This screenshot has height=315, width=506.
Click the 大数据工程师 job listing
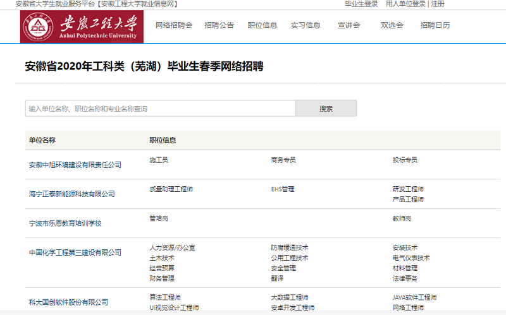(290, 297)
